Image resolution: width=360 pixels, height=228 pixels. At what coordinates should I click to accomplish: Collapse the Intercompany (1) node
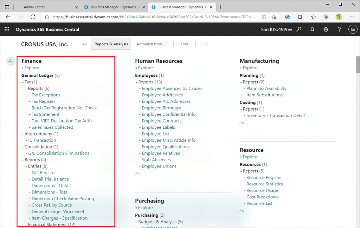coord(40,134)
